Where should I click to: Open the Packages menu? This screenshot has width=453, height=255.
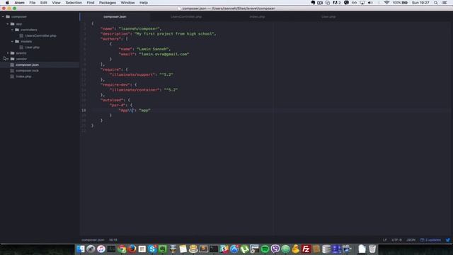tap(108, 3)
